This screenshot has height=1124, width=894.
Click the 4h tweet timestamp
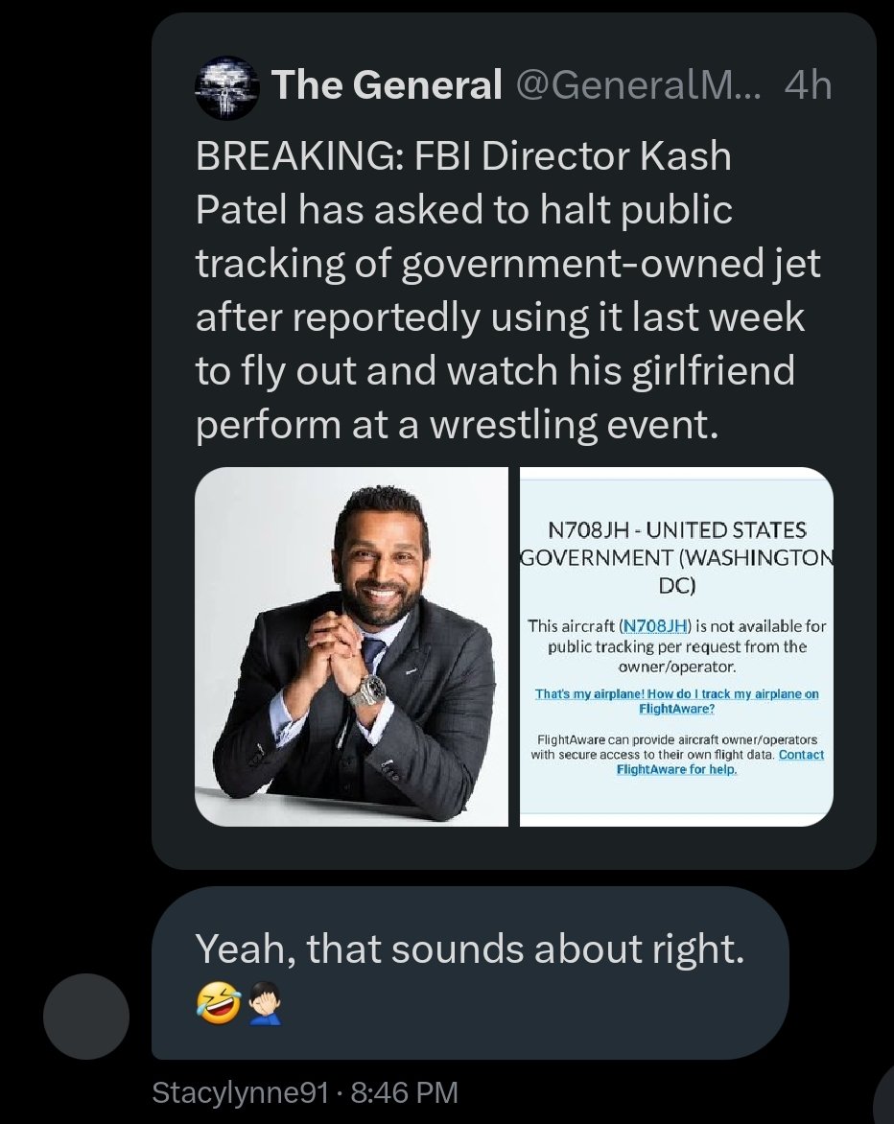coord(807,86)
